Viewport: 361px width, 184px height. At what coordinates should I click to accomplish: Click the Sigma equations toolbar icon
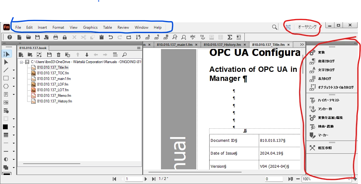(x=229, y=37)
